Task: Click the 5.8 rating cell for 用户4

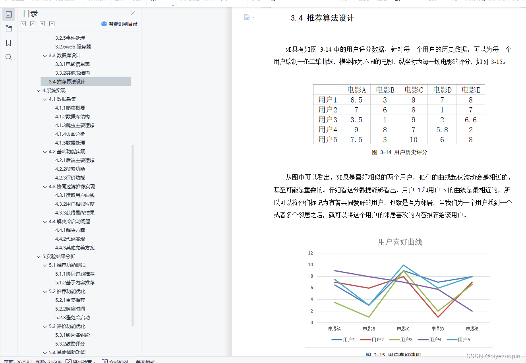Action: [442, 129]
